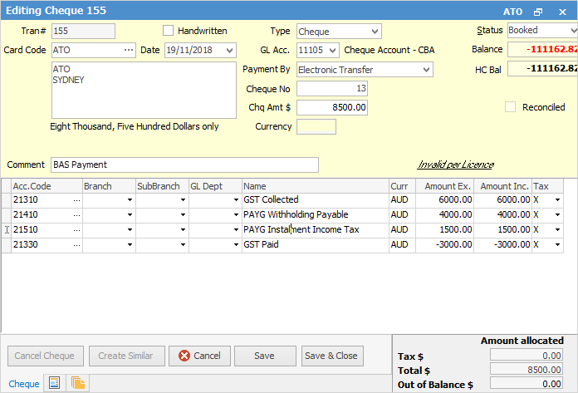This screenshot has width=578, height=393.
Task: Open account lookup for code 21310
Action: coord(76,200)
